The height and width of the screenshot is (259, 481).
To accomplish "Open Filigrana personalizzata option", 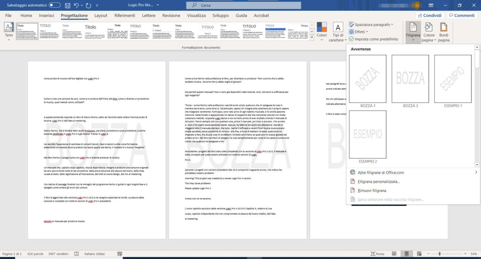I will (378, 181).
